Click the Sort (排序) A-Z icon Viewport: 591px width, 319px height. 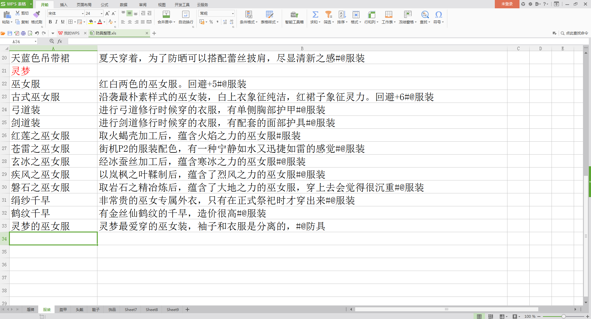point(342,14)
